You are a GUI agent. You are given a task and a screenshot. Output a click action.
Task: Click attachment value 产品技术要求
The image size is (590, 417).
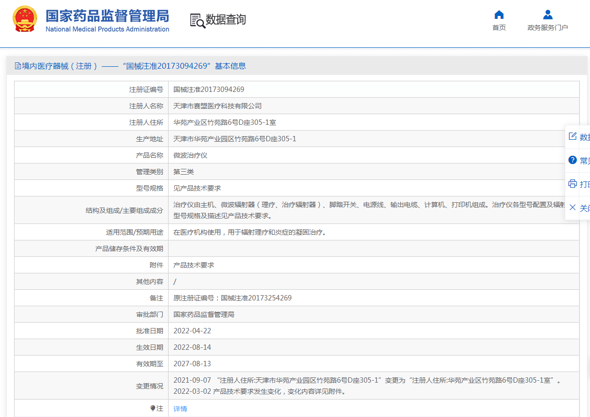pos(194,265)
